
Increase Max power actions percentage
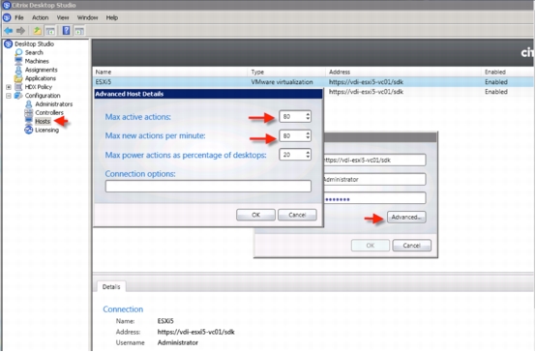pyautogui.click(x=308, y=152)
